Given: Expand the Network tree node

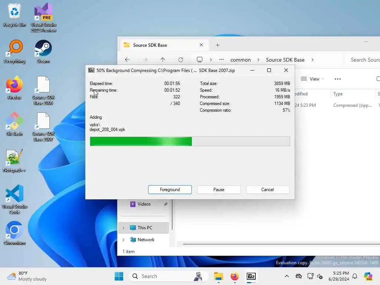Looking at the screenshot, I should (x=123, y=240).
